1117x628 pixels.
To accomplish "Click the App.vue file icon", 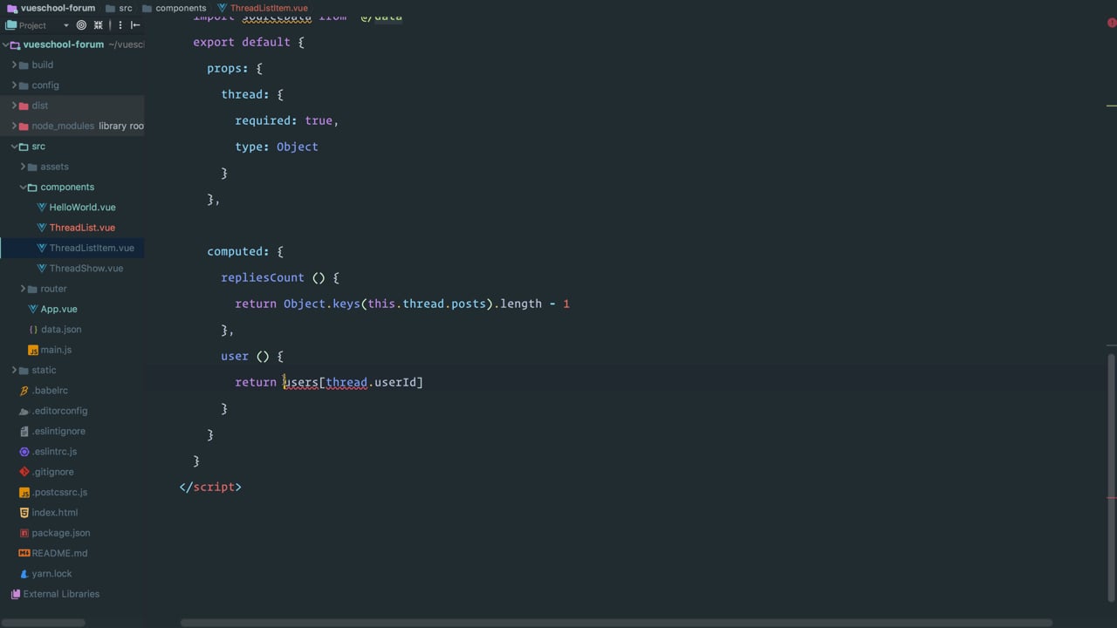I will 33,309.
